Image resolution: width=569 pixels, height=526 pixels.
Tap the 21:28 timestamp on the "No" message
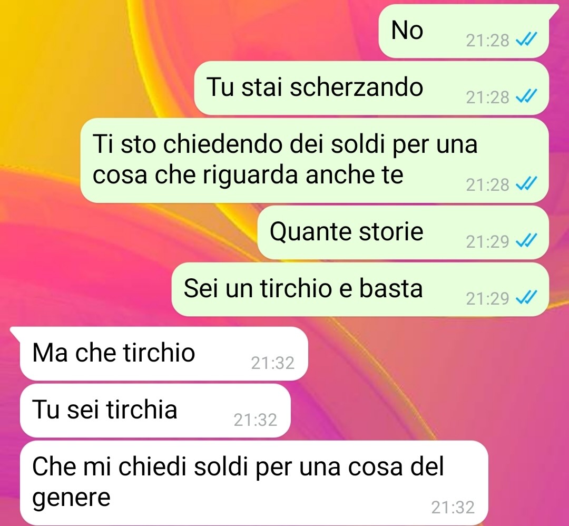point(488,40)
